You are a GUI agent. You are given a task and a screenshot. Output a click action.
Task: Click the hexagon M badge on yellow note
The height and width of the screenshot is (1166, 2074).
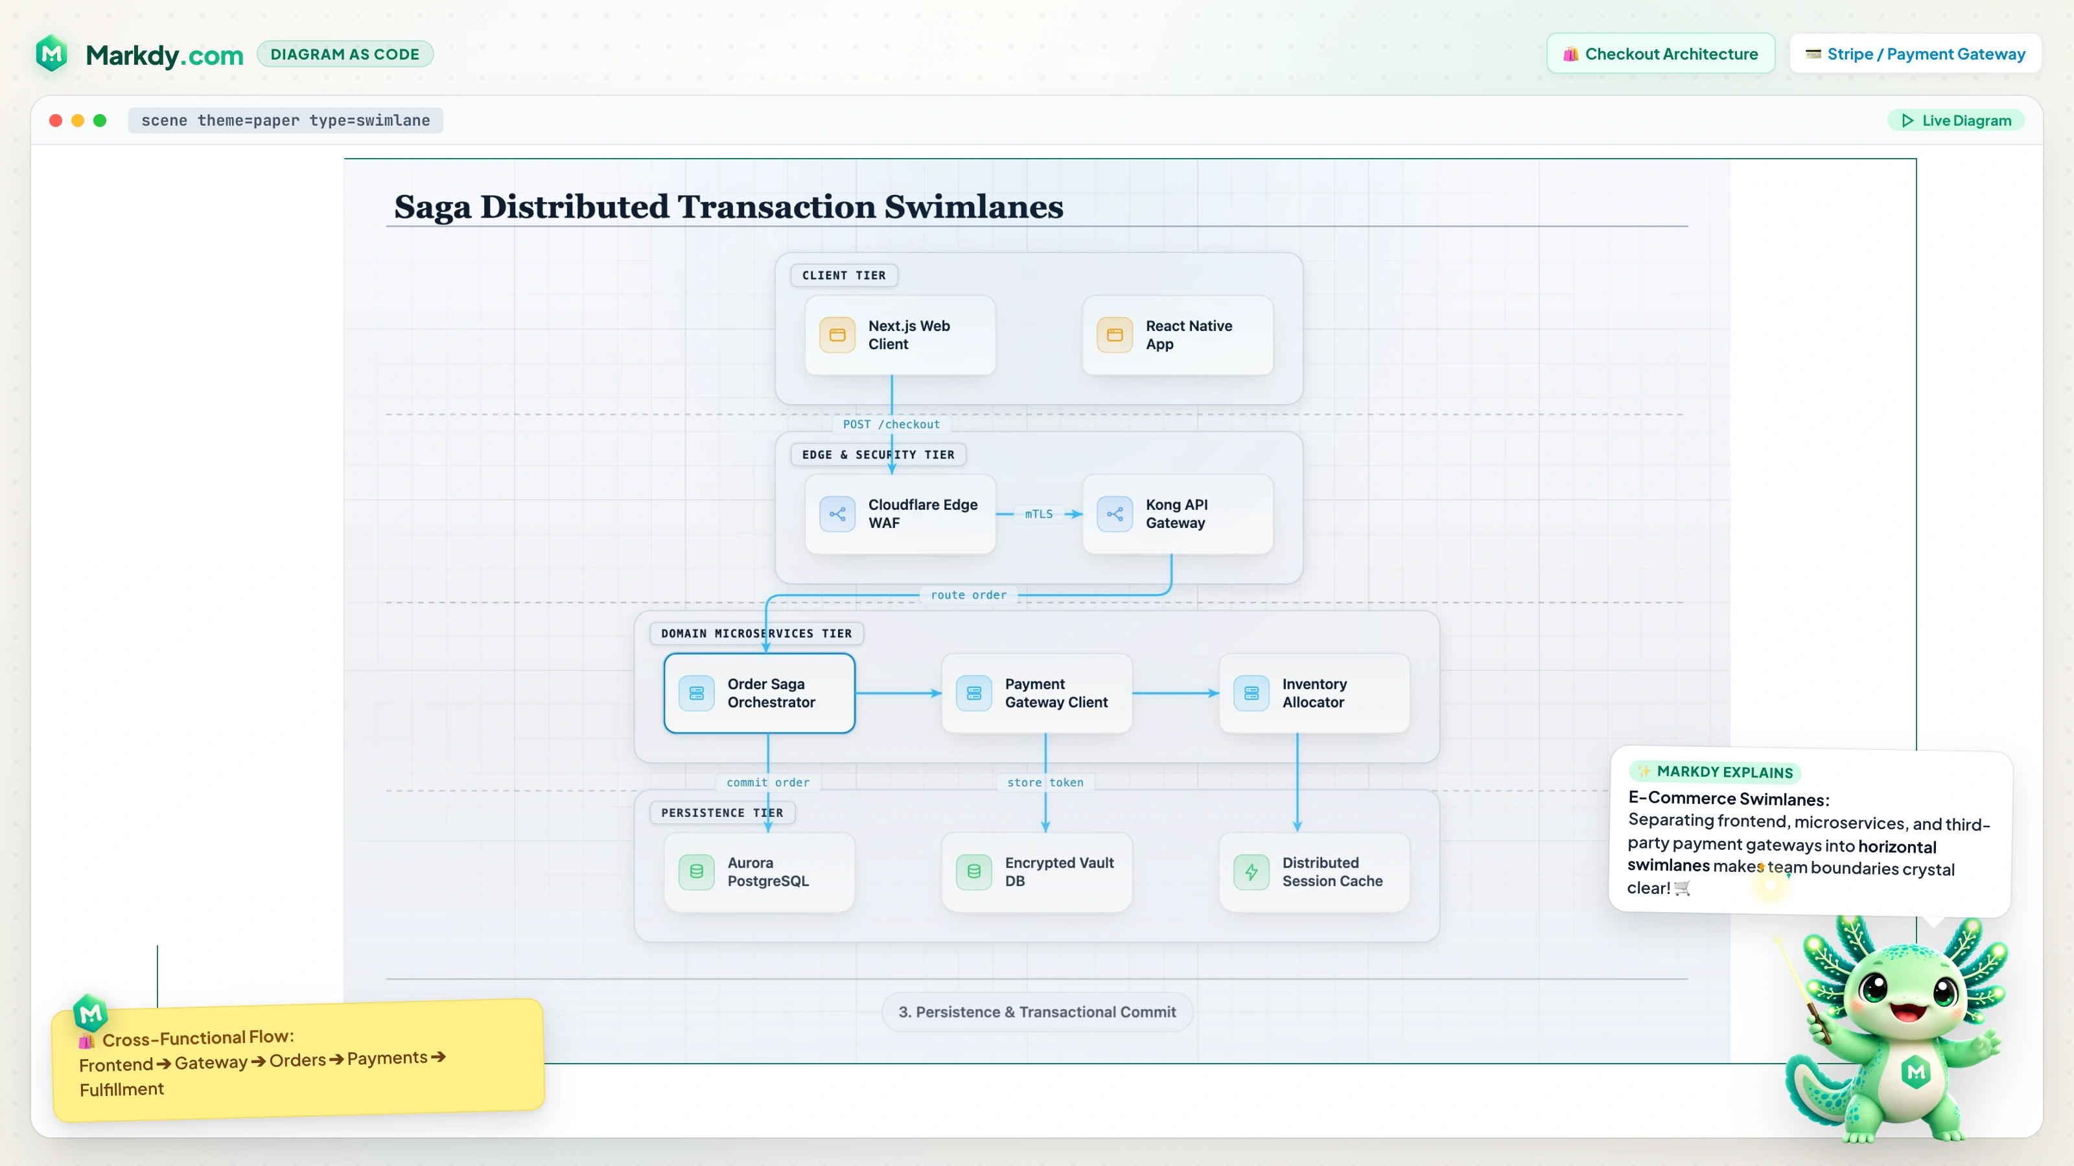(x=90, y=1013)
